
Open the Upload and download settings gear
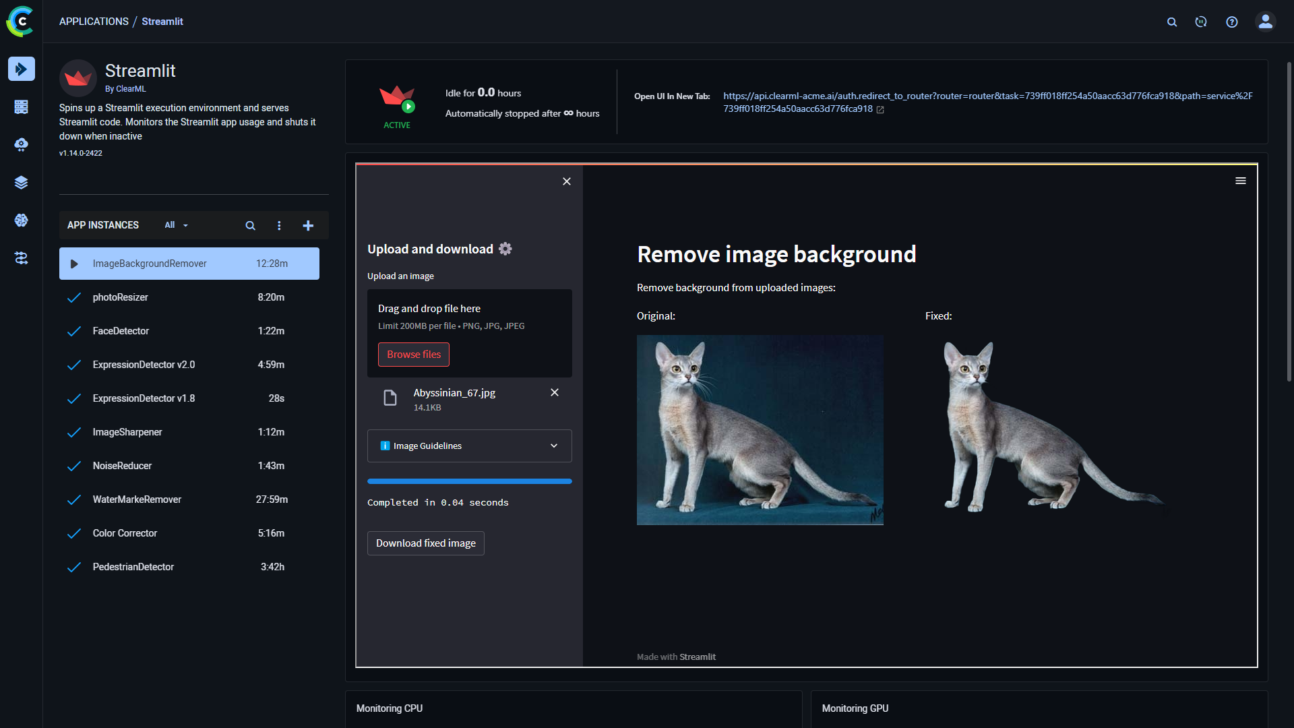pos(505,249)
